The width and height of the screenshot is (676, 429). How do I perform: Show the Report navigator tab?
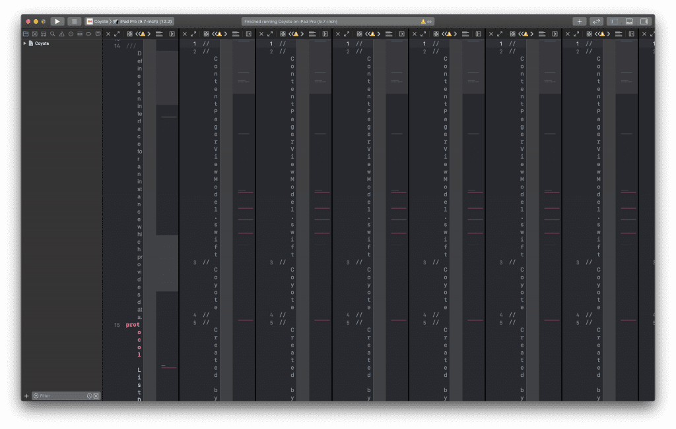point(98,34)
